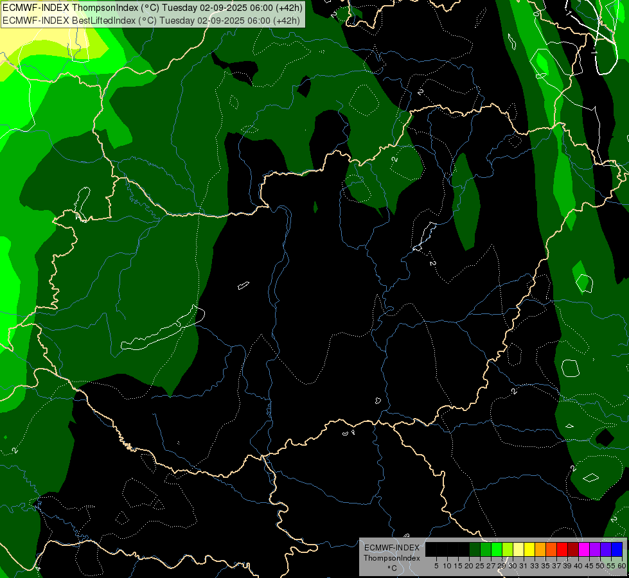Select the pale yellow 30-31 legend swatch
The width and height of the screenshot is (629, 578).
518,549
